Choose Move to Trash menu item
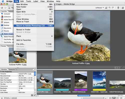 coord(34,22)
